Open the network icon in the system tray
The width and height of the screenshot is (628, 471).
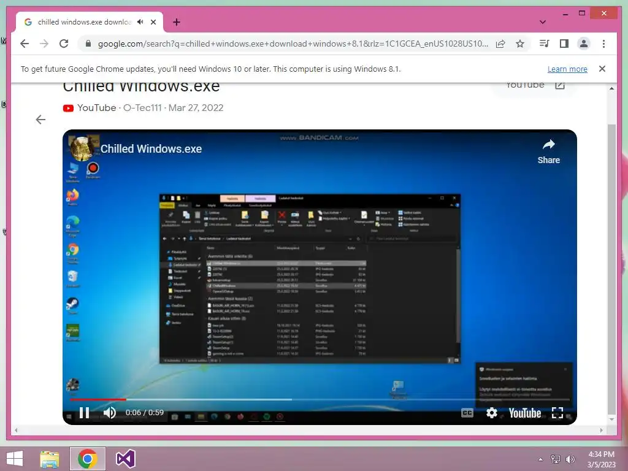(x=556, y=459)
